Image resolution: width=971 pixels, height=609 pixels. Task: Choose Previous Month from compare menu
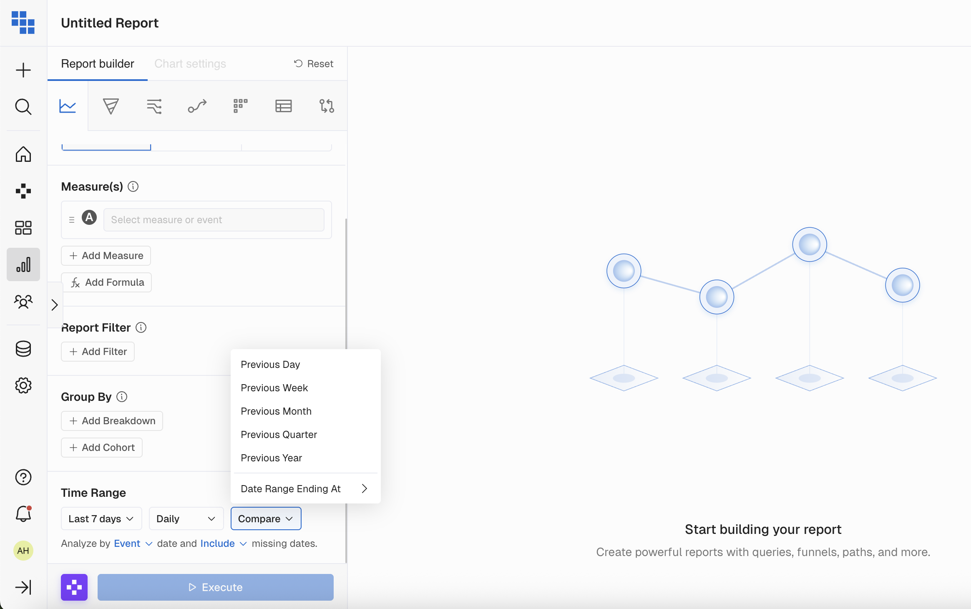276,411
